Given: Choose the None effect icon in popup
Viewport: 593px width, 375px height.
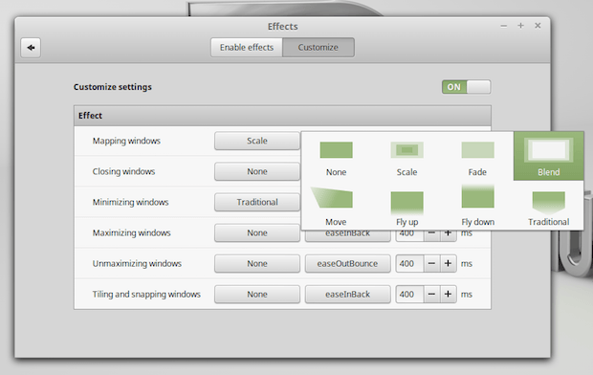Looking at the screenshot, I should coord(336,150).
